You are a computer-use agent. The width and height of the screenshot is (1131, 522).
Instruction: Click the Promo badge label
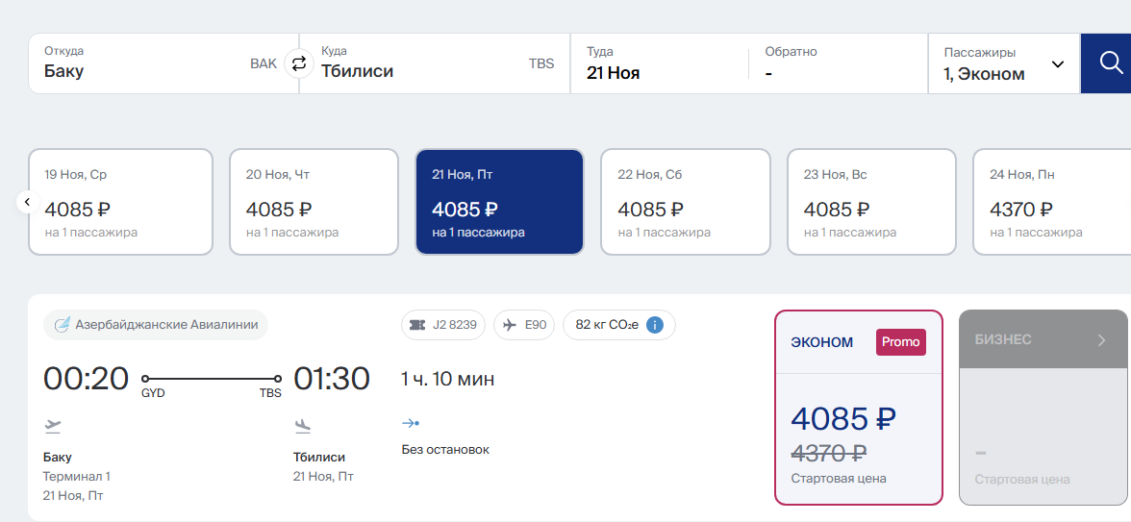(901, 342)
